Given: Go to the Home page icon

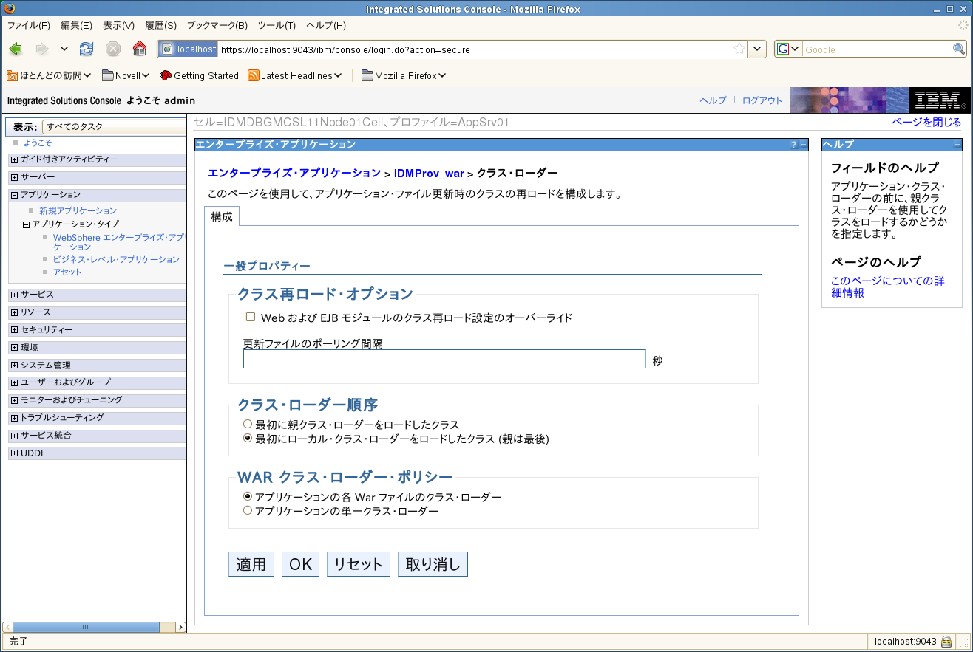Looking at the screenshot, I should [x=139, y=49].
